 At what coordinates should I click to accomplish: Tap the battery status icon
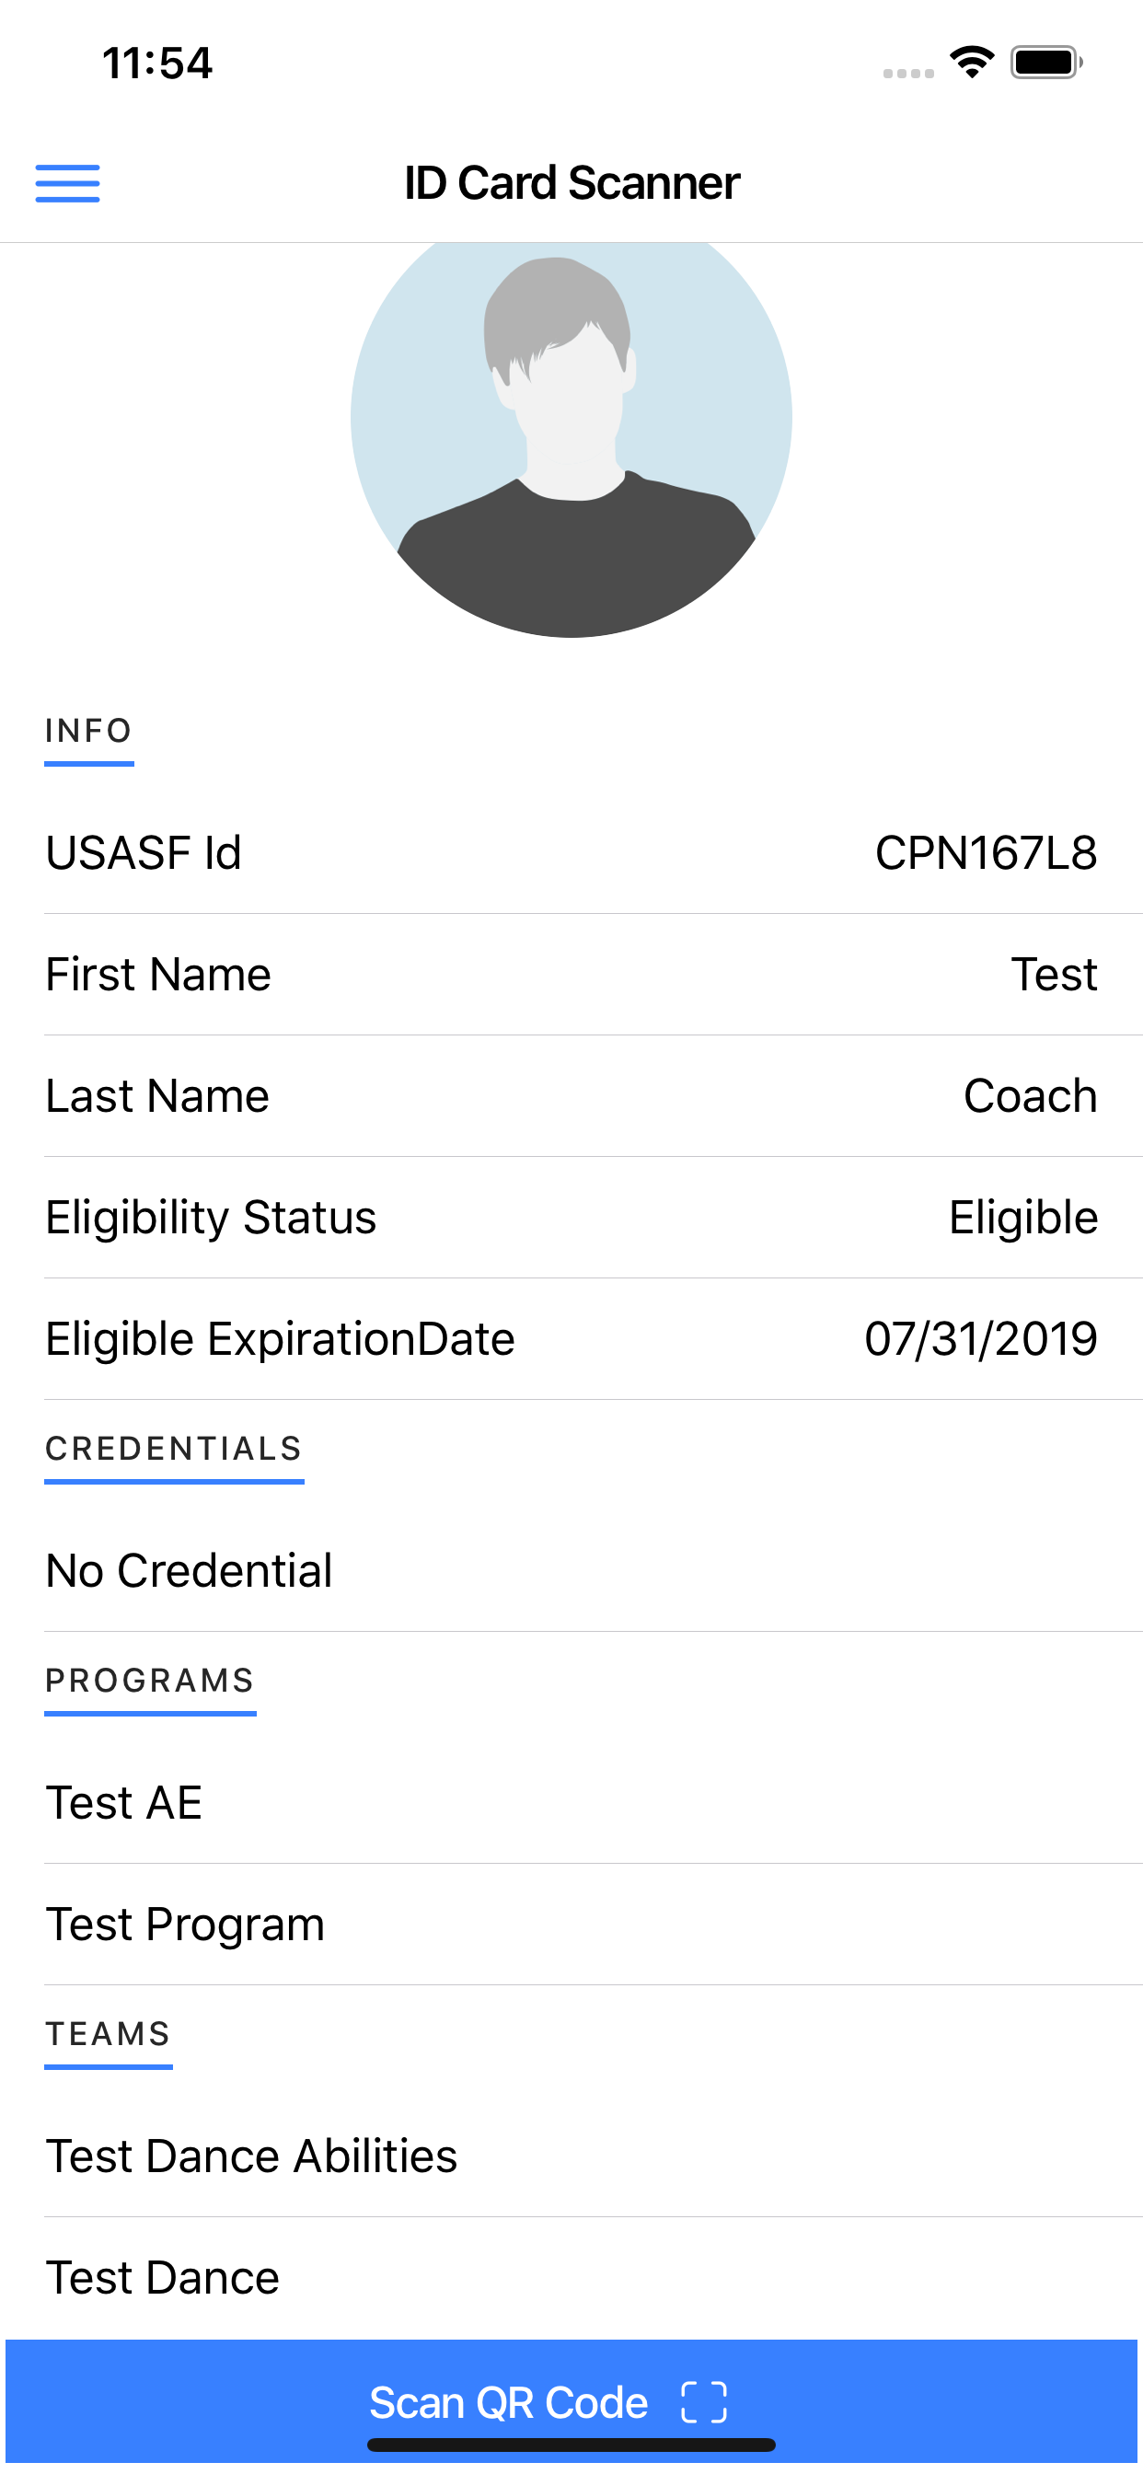tap(1046, 63)
